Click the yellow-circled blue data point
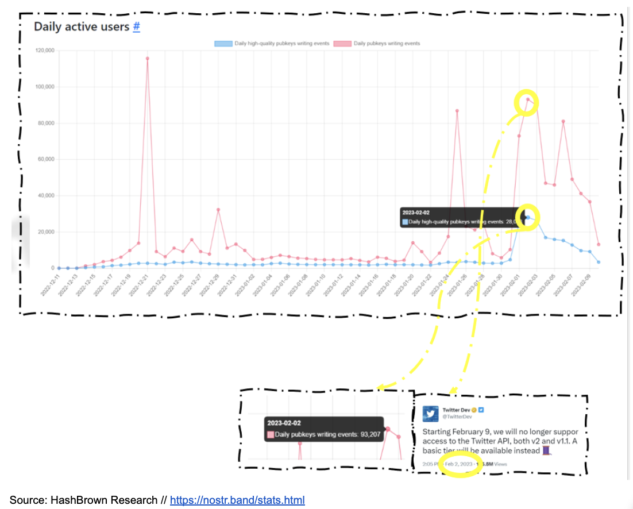The height and width of the screenshot is (509, 633). (528, 217)
